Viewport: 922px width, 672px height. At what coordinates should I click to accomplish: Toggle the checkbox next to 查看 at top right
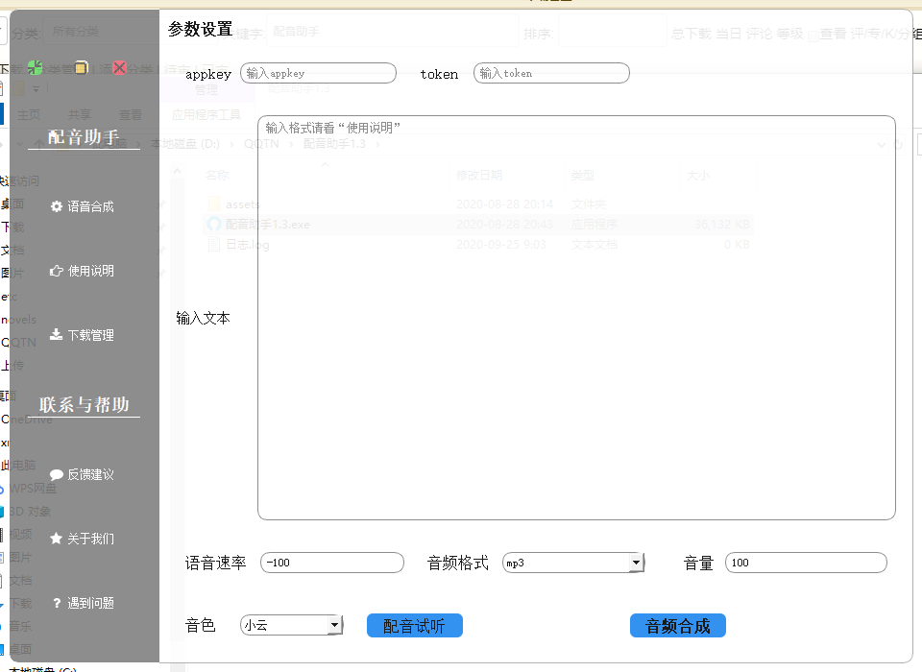[813, 33]
